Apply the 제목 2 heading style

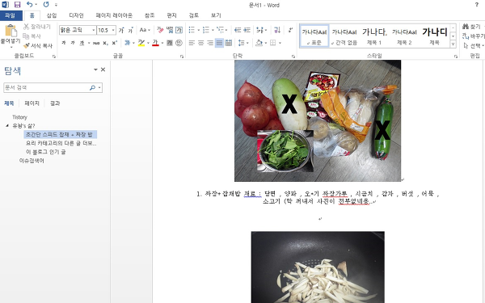click(404, 36)
